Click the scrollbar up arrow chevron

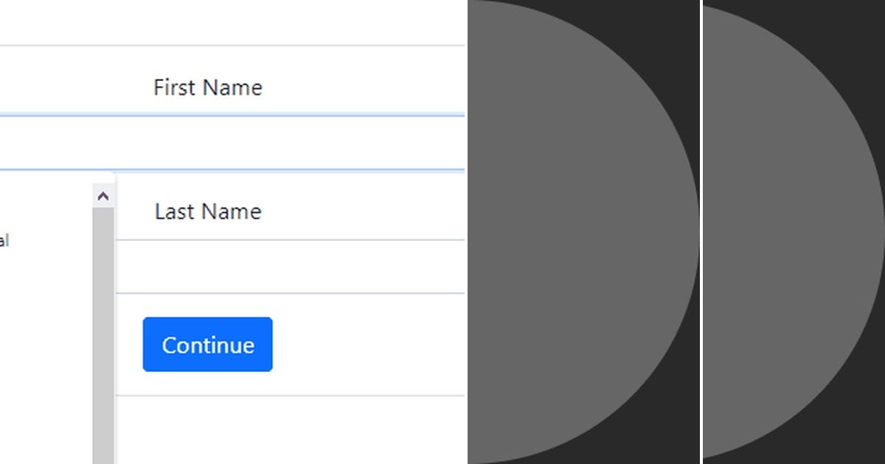point(103,195)
